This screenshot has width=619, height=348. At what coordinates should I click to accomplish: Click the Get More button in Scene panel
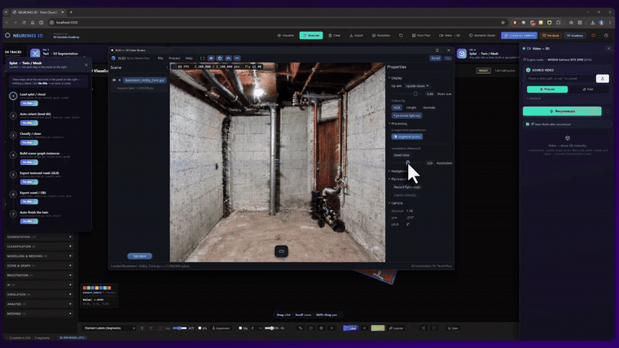pos(140,256)
